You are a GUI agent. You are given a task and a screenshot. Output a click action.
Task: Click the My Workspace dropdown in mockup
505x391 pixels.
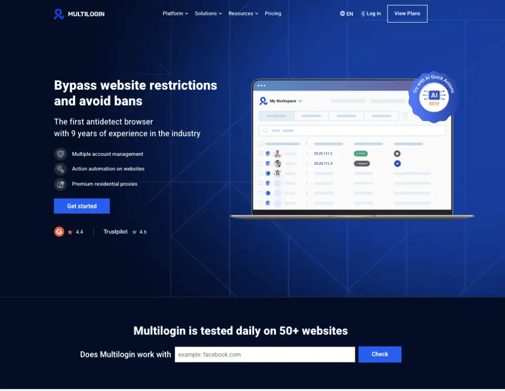(x=286, y=101)
